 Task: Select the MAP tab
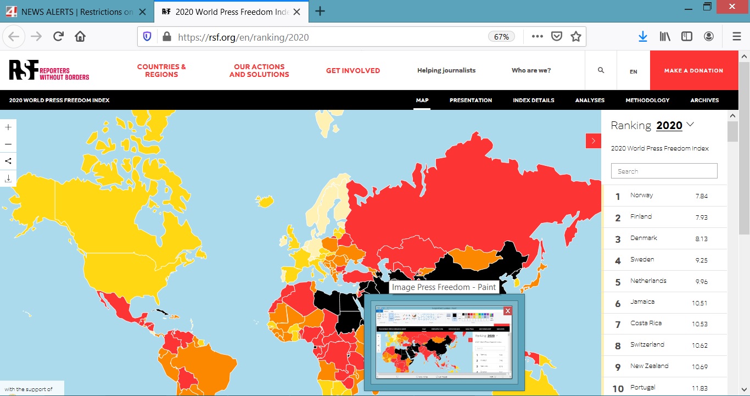(422, 100)
